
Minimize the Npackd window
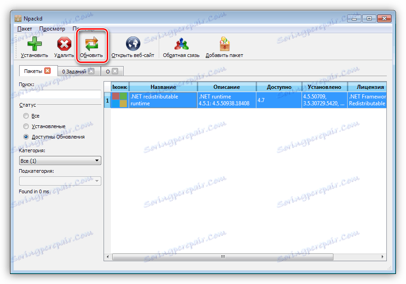[x=354, y=18]
